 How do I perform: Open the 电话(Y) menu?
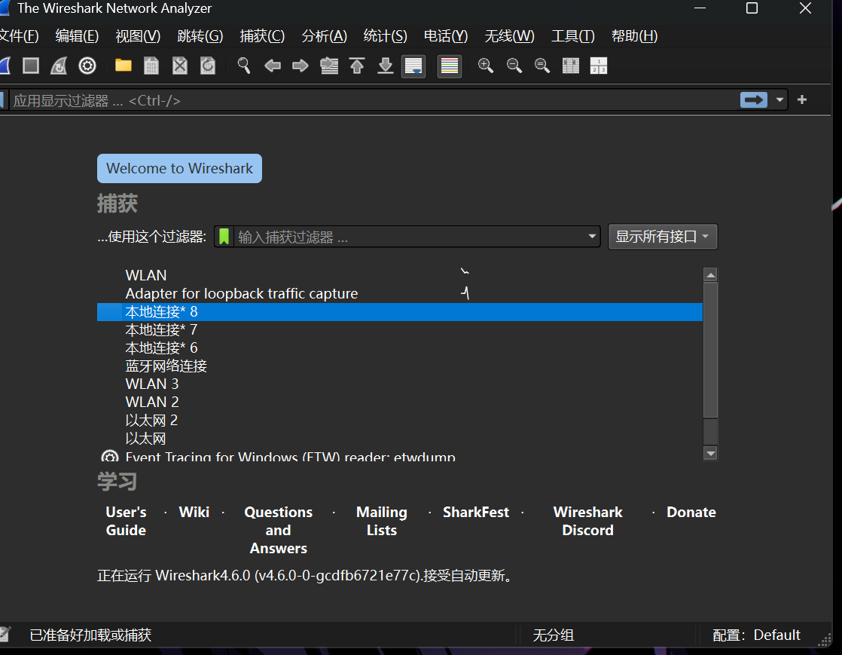[446, 36]
